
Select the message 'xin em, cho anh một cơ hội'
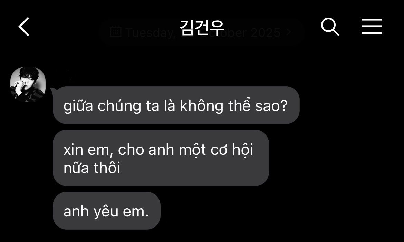click(161, 158)
